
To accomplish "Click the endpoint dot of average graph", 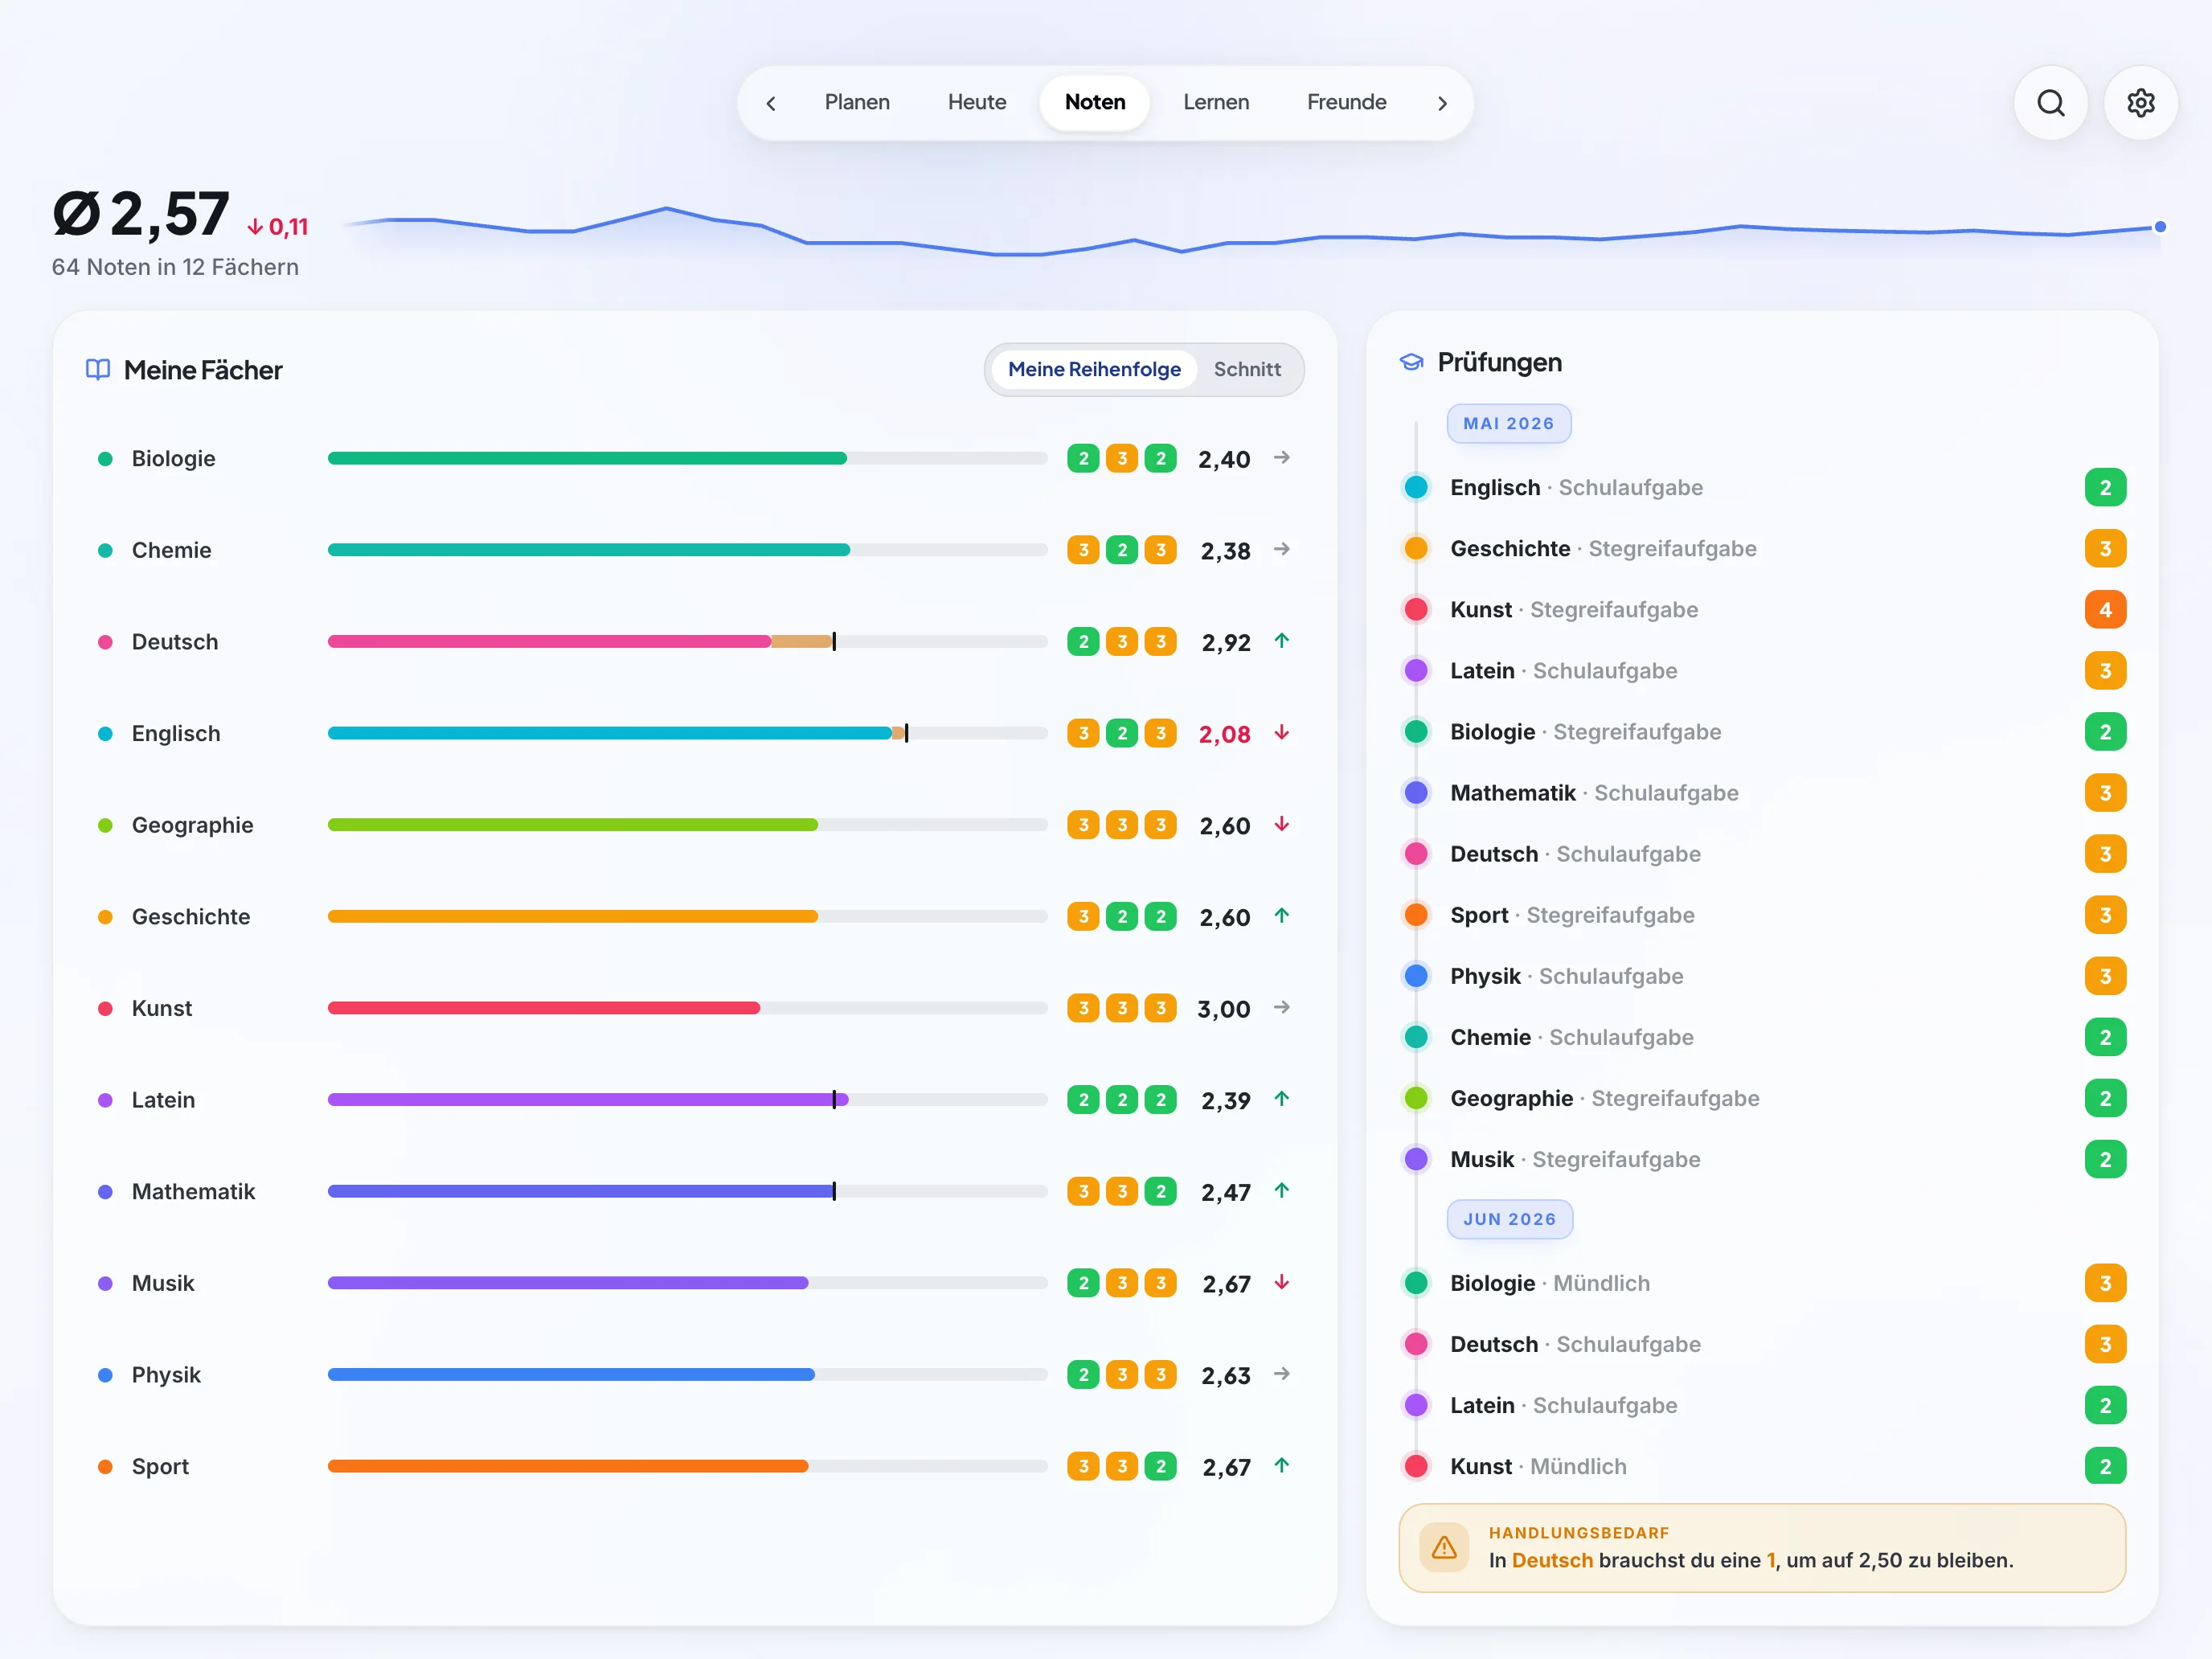I will pyautogui.click(x=2160, y=227).
